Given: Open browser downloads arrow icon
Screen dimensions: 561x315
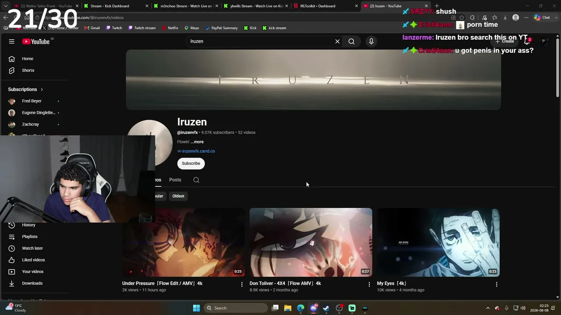Looking at the screenshot, I should point(505,17).
